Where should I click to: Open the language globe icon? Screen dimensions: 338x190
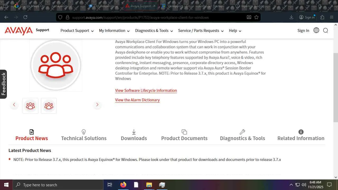316,30
